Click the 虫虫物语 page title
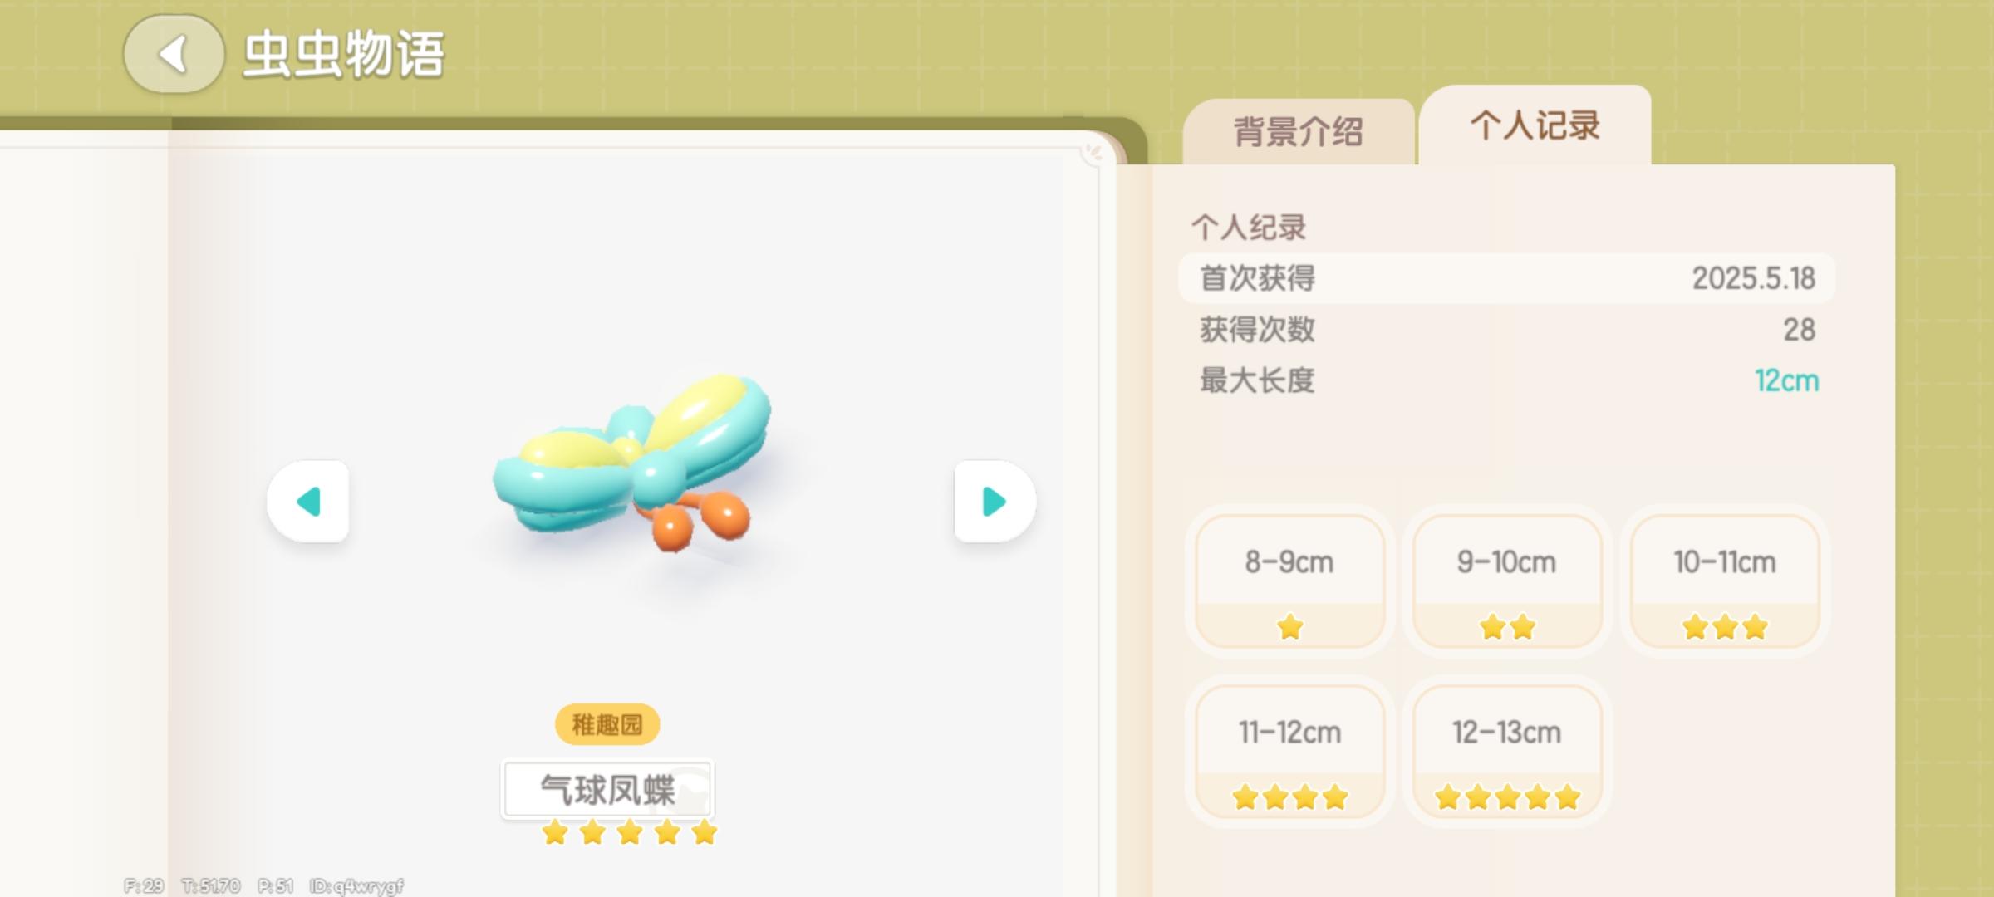 coord(343,55)
